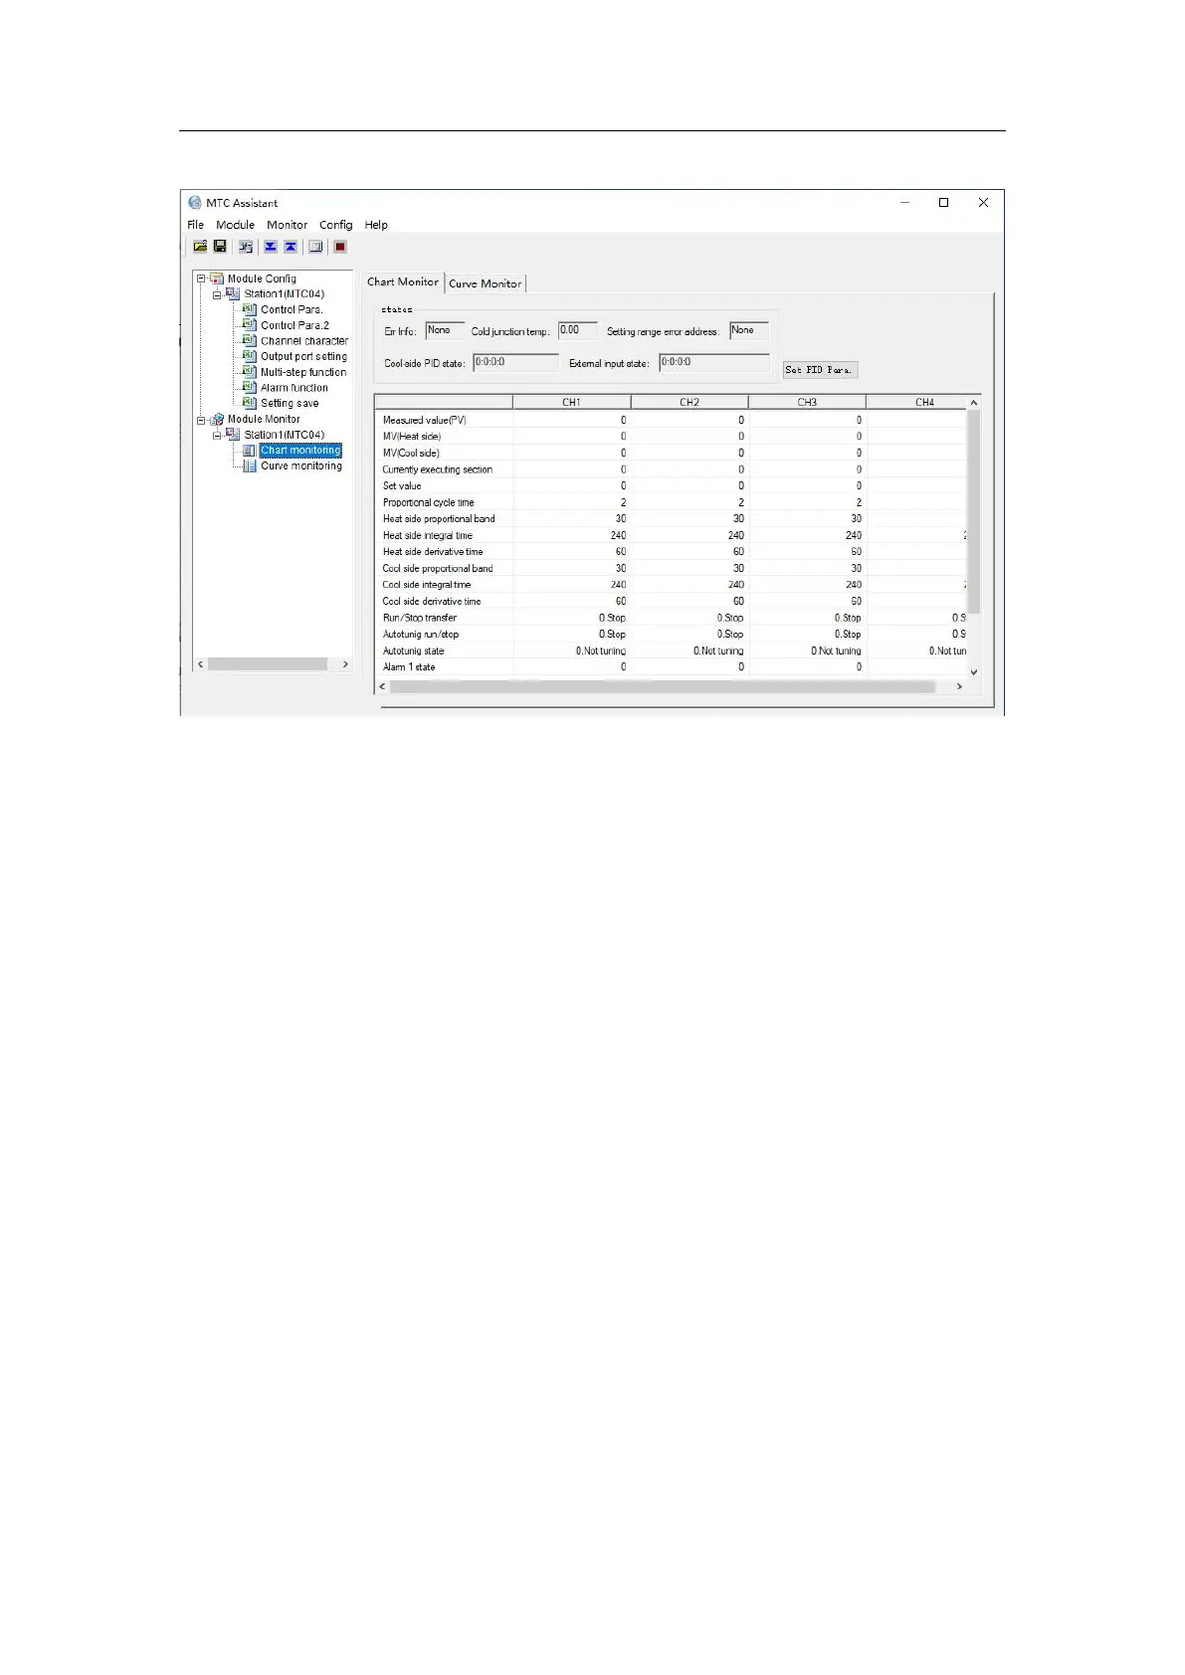Screen dimensions: 1185x1675
Task: Click the Cold junction temp field
Action: (x=577, y=330)
